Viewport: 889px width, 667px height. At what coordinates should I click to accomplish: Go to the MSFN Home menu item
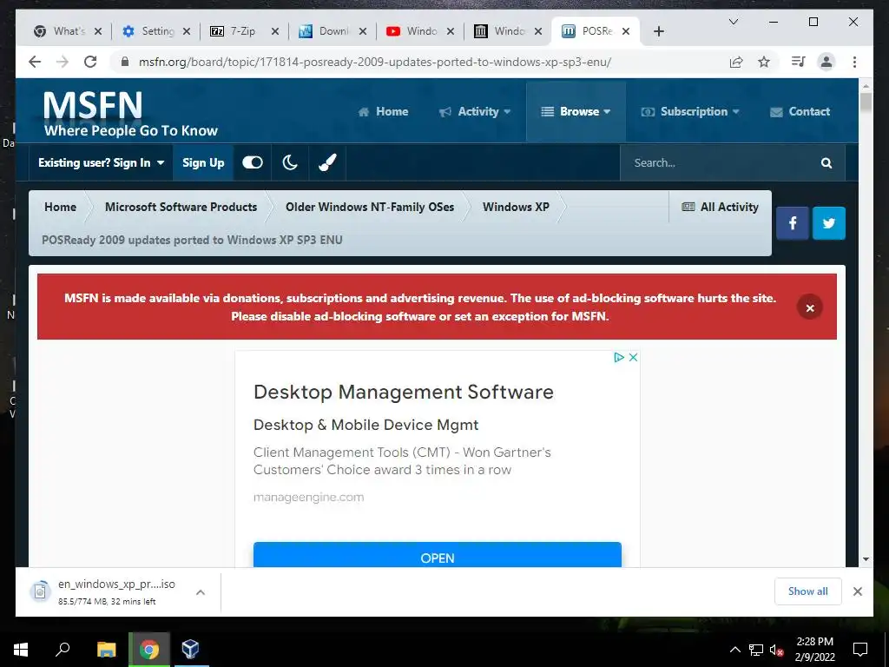click(x=383, y=112)
